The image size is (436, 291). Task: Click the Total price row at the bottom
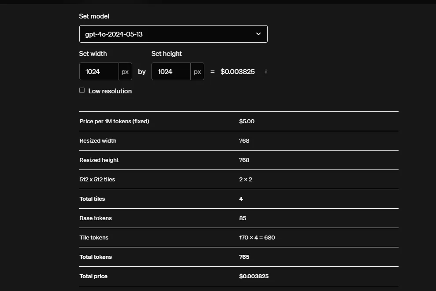239,276
